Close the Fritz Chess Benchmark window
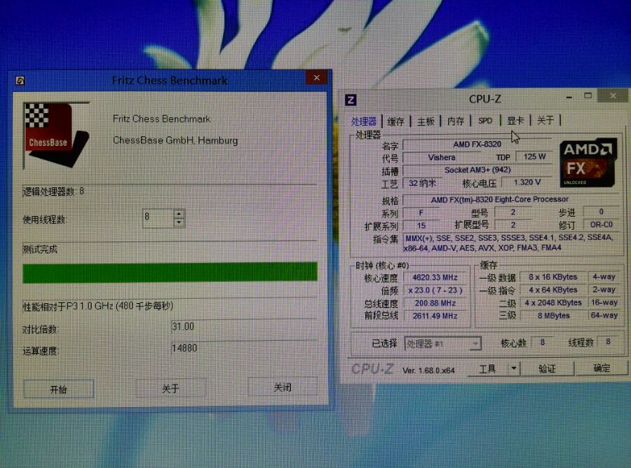Image resolution: width=631 pixels, height=468 pixels. click(317, 77)
